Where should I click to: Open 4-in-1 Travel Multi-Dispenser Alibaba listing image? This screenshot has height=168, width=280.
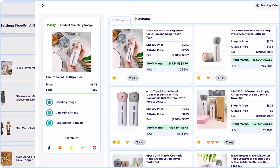coord(128,48)
